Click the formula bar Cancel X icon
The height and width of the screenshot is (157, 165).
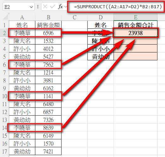tap(45, 7)
